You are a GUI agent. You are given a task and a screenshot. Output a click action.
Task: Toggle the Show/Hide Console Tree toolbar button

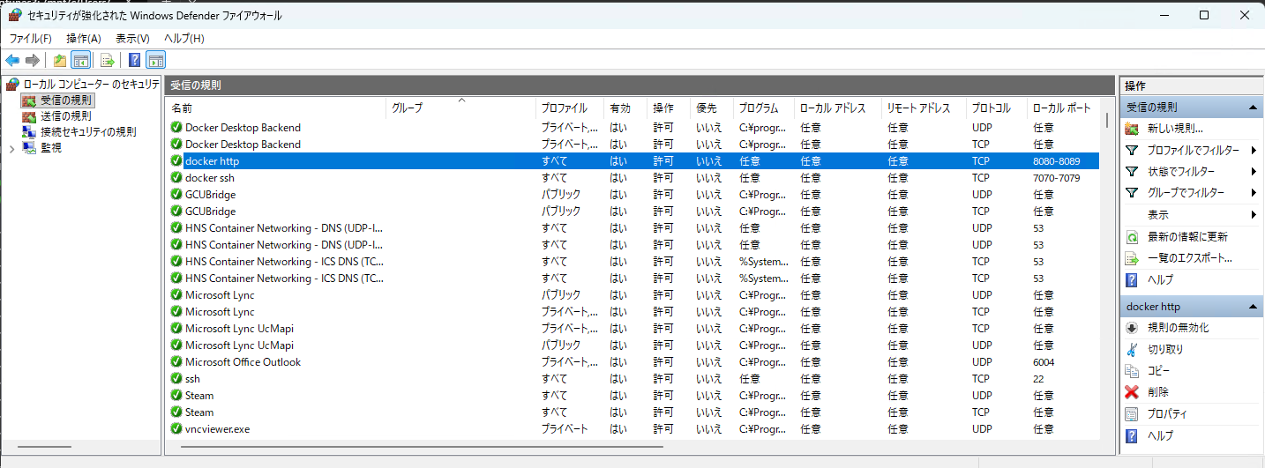80,60
